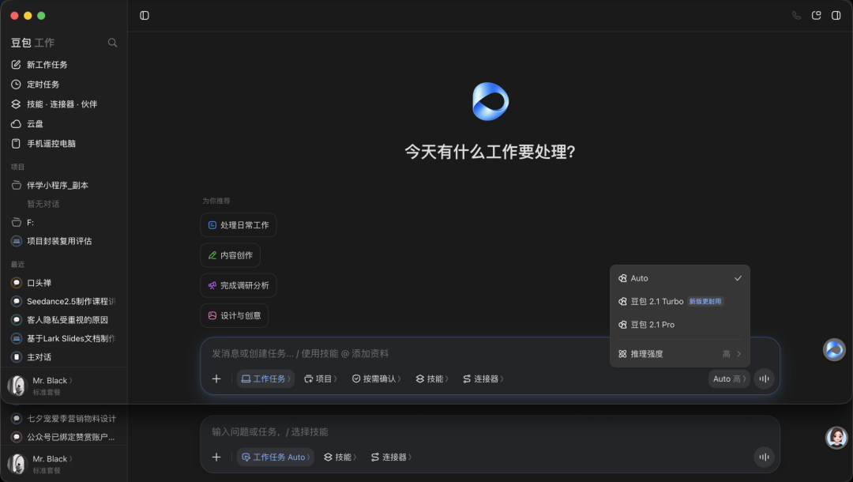Open search in the 豆包 工作 sidebar
Screen dimensions: 853x482
pyautogui.click(x=113, y=43)
